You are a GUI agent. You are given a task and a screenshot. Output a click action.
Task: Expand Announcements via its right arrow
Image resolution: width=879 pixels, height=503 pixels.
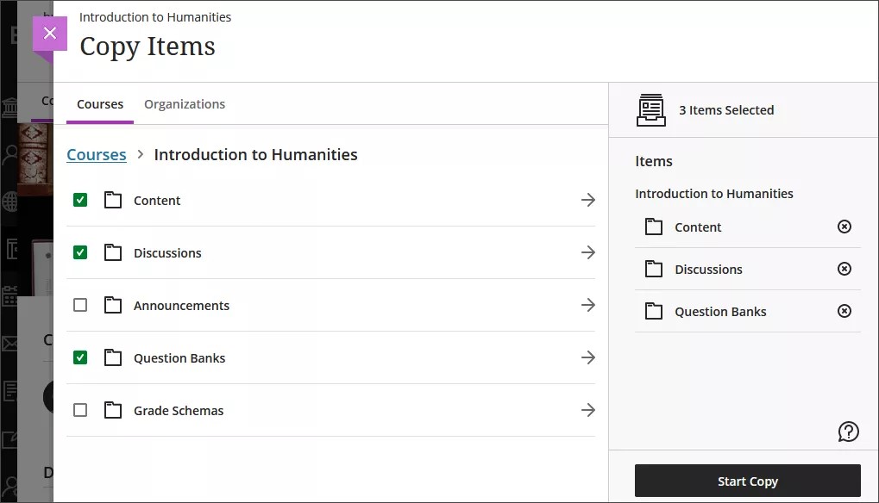point(588,304)
